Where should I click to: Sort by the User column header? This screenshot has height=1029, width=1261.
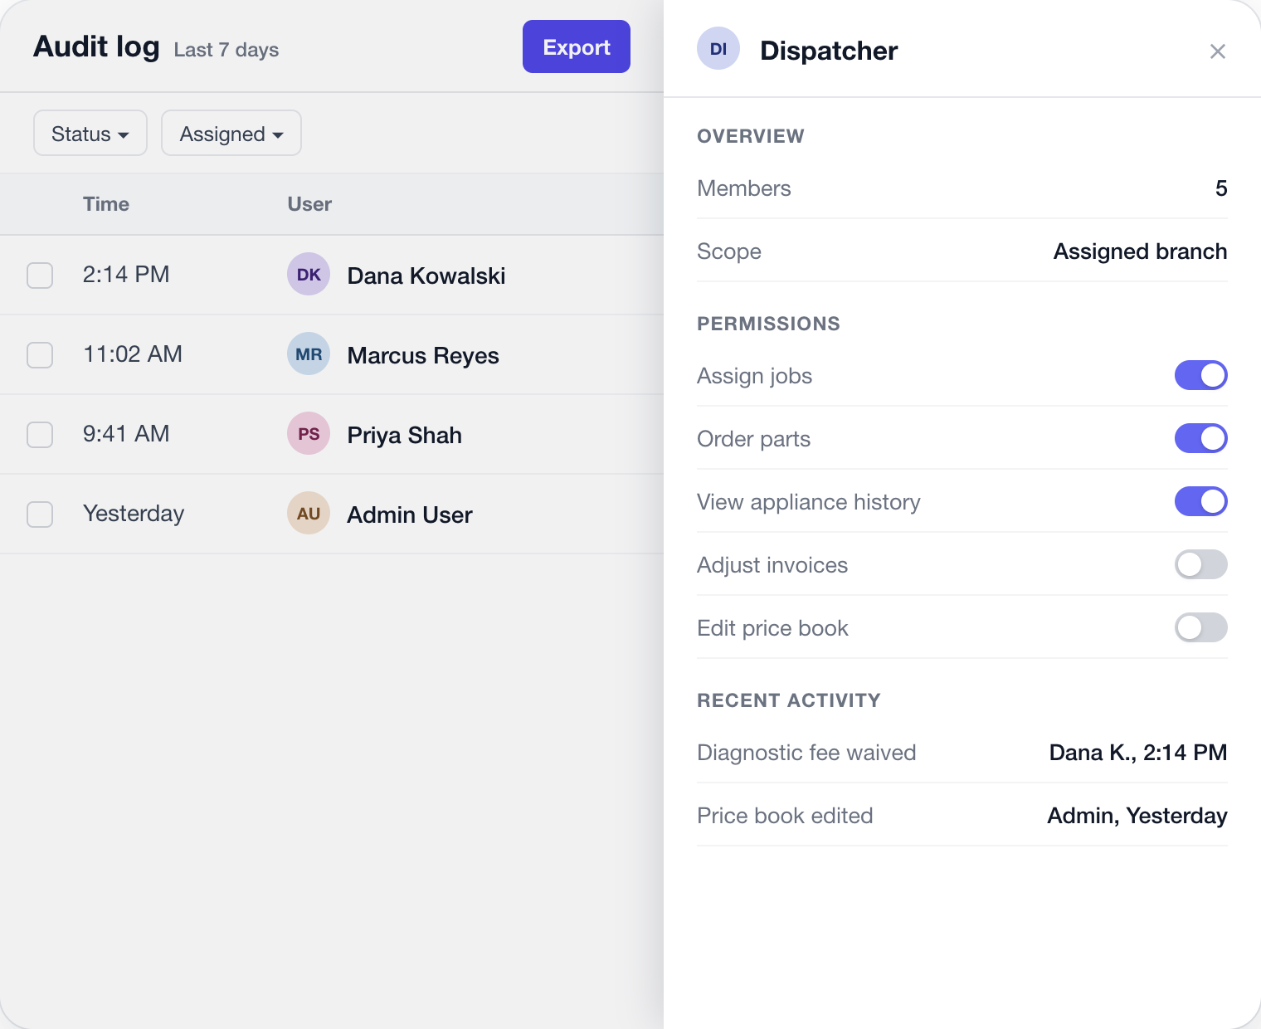309,204
